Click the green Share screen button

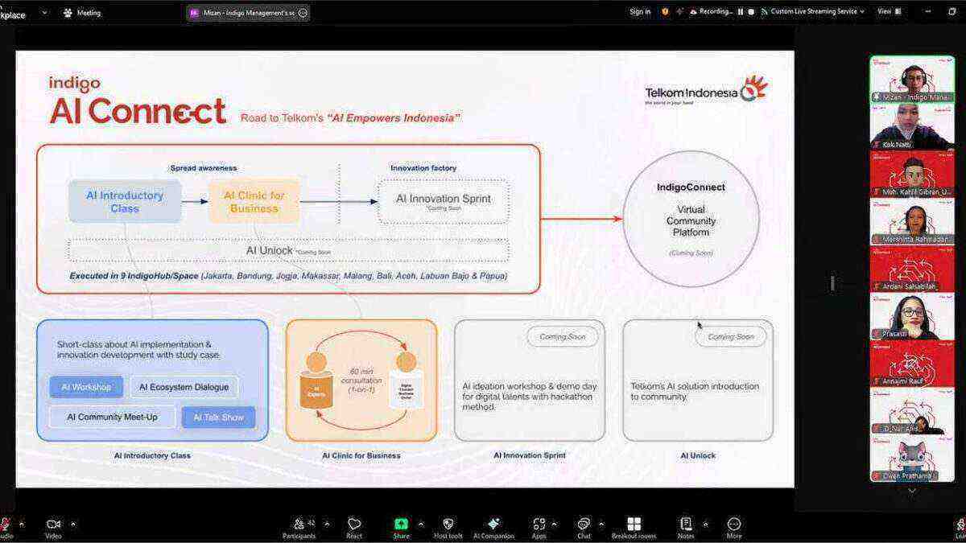[401, 527]
